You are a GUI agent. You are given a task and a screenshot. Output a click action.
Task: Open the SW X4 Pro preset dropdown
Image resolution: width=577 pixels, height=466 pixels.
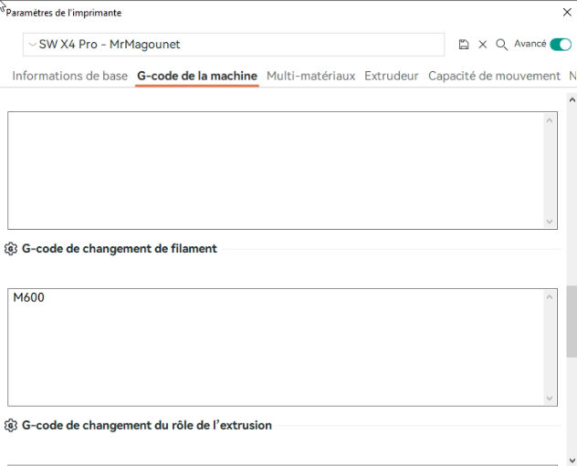pos(234,45)
